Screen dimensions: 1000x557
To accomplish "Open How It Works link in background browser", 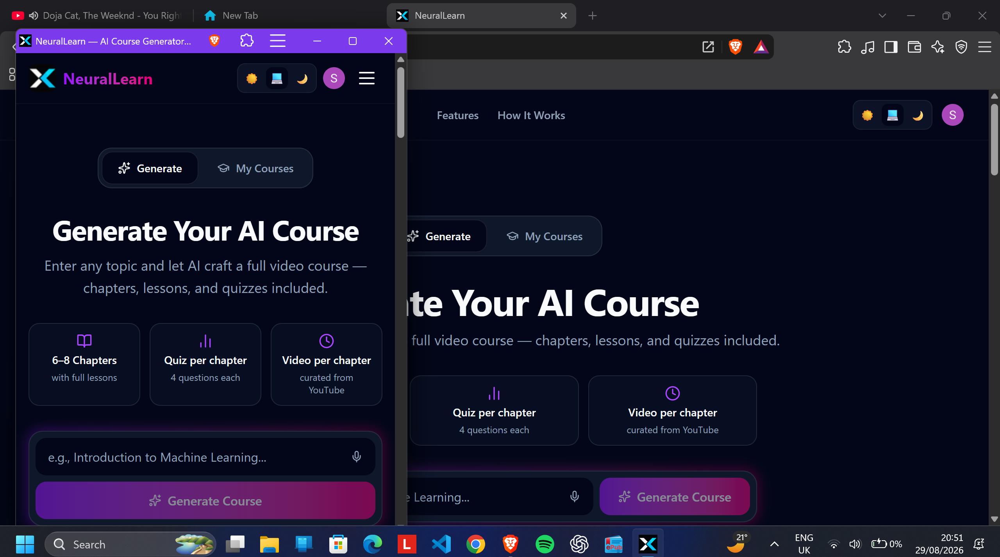I will [x=531, y=116].
